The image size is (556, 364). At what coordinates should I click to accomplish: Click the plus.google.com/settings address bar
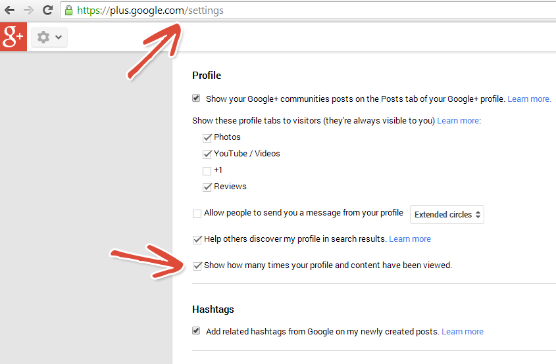[308, 11]
